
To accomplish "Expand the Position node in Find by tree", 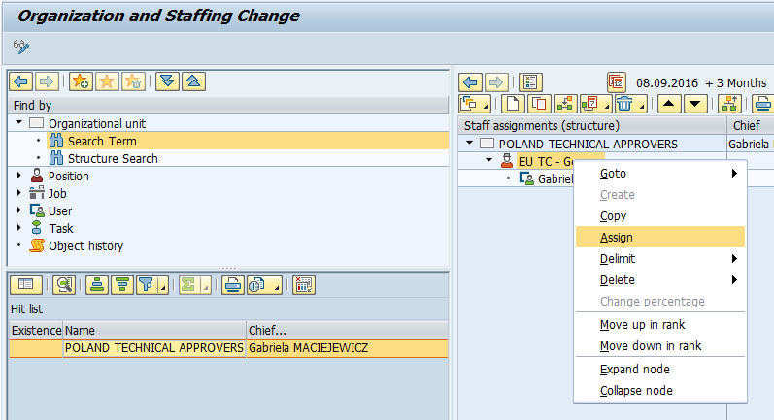I will [19, 177].
